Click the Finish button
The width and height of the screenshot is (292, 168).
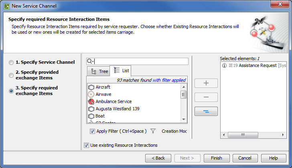[217, 158]
